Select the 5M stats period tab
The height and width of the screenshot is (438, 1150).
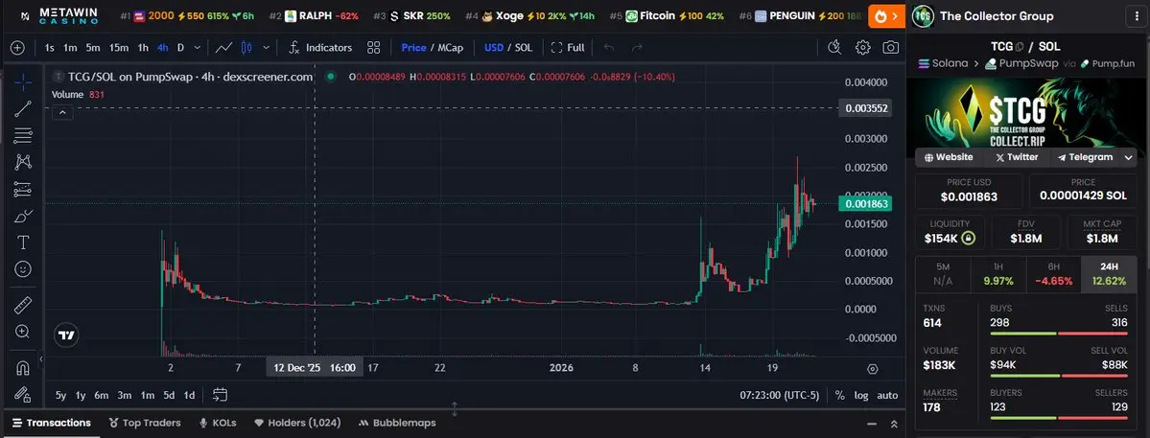943,273
